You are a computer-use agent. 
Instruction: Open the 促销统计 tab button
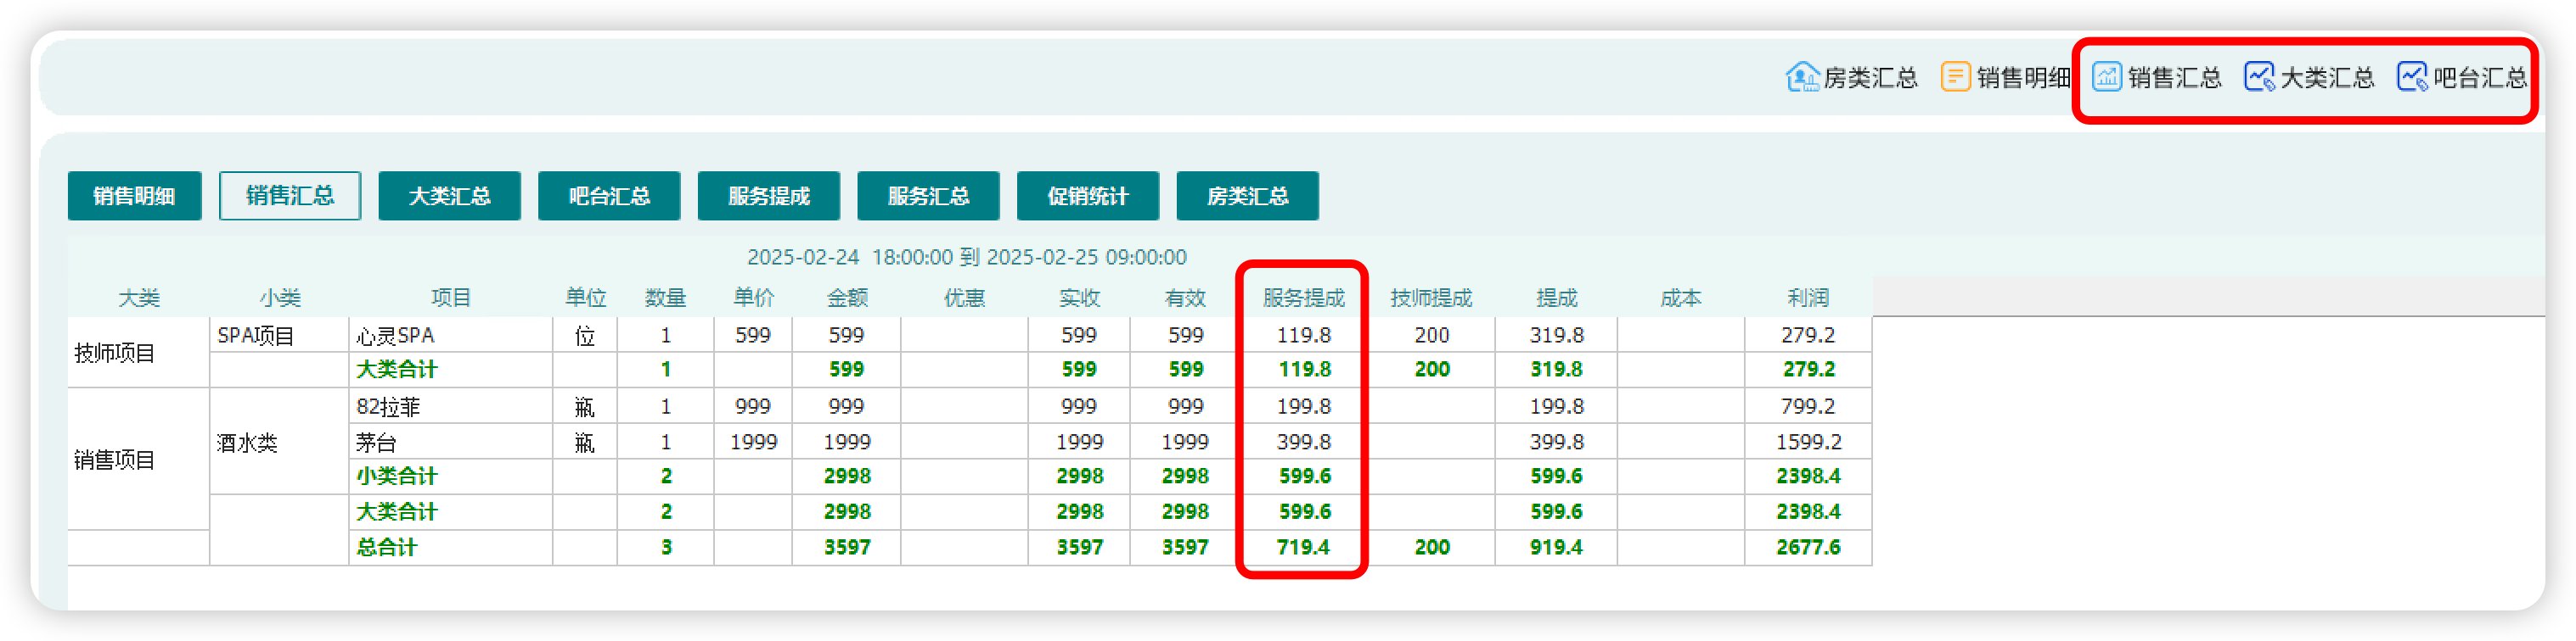pyautogui.click(x=1088, y=196)
